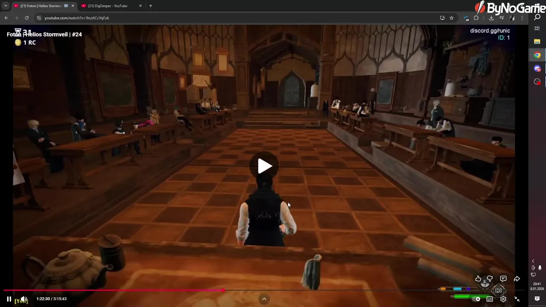Open the player settings gear
546x307 pixels.
(x=503, y=299)
